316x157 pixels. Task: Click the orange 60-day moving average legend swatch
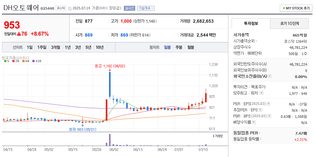[23, 61]
